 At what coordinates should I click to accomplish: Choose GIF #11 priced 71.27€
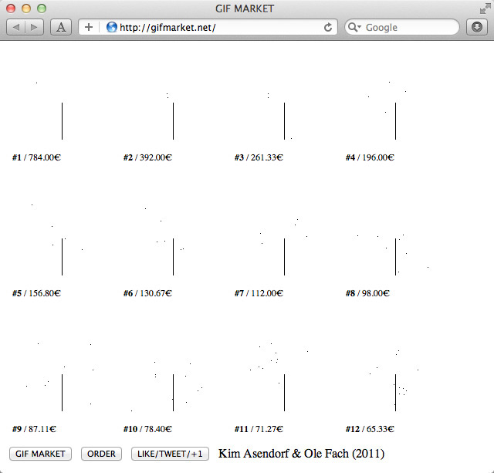click(284, 392)
